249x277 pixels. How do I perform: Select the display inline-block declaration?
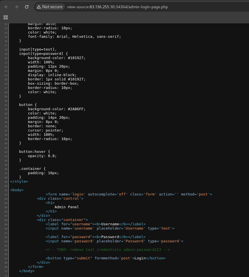pos(52,75)
